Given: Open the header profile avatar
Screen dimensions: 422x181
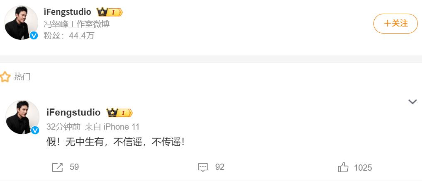Looking at the screenshot, I should coord(22,22).
